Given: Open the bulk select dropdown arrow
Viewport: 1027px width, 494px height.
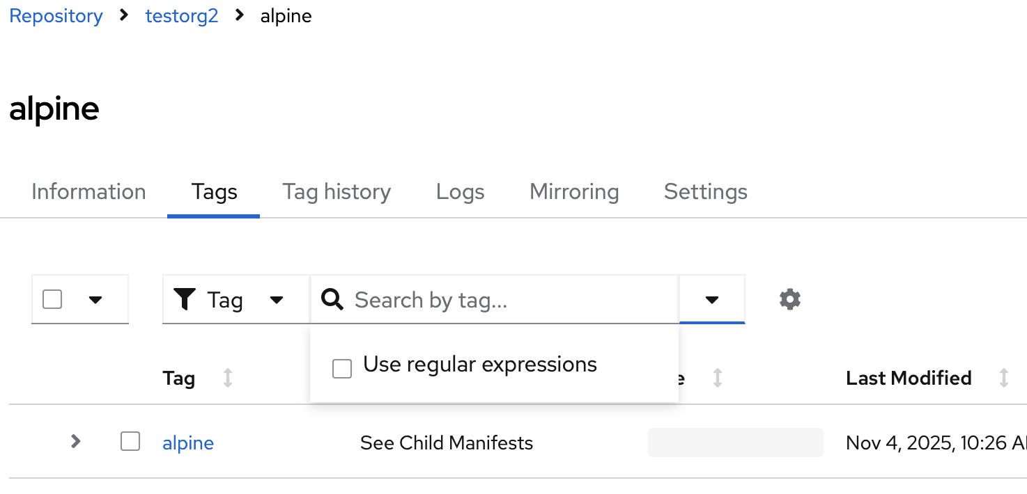Looking at the screenshot, I should [x=96, y=300].
